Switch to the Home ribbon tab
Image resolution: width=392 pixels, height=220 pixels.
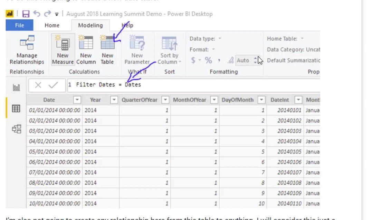[x=52, y=25]
